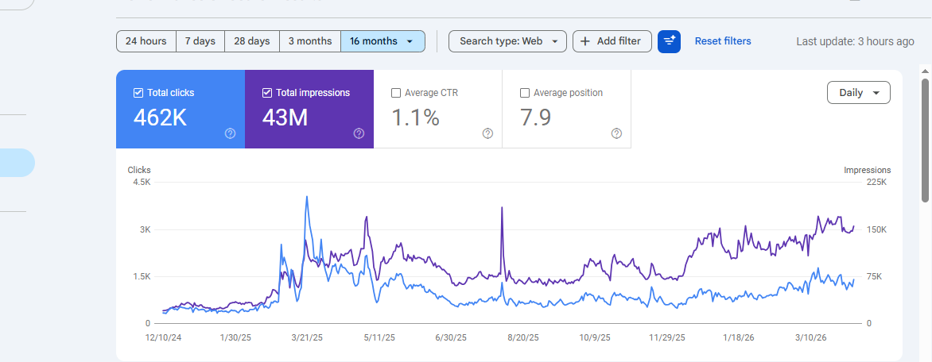This screenshot has width=932, height=362.
Task: Enable the Average position checkbox
Action: 525,93
